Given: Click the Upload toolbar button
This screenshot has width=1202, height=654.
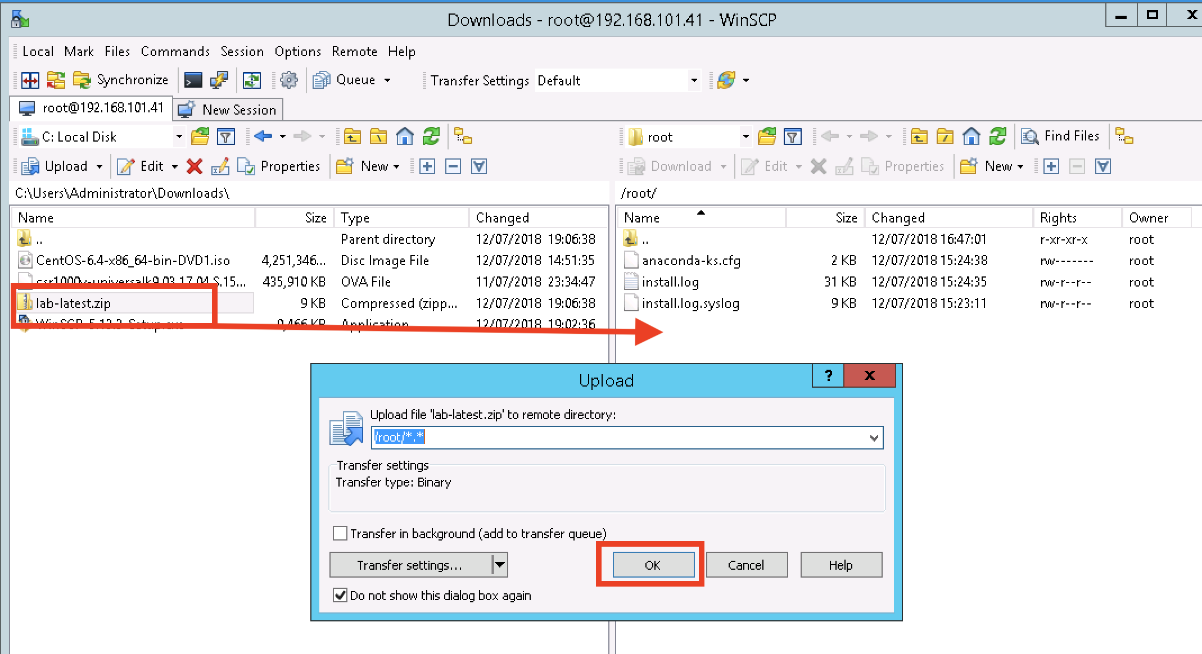Looking at the screenshot, I should [55, 166].
